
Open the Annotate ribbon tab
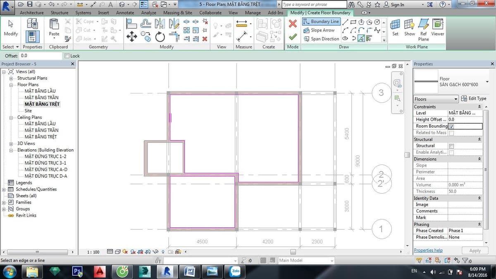[x=125, y=12]
